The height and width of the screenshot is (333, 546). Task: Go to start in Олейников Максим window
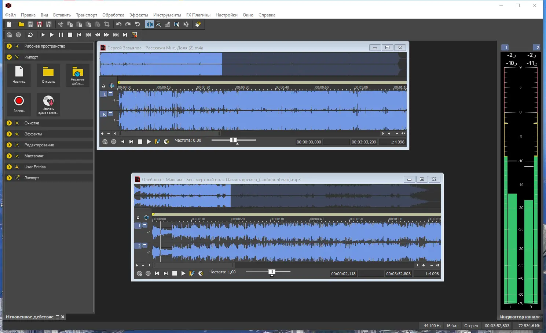pyautogui.click(x=157, y=273)
